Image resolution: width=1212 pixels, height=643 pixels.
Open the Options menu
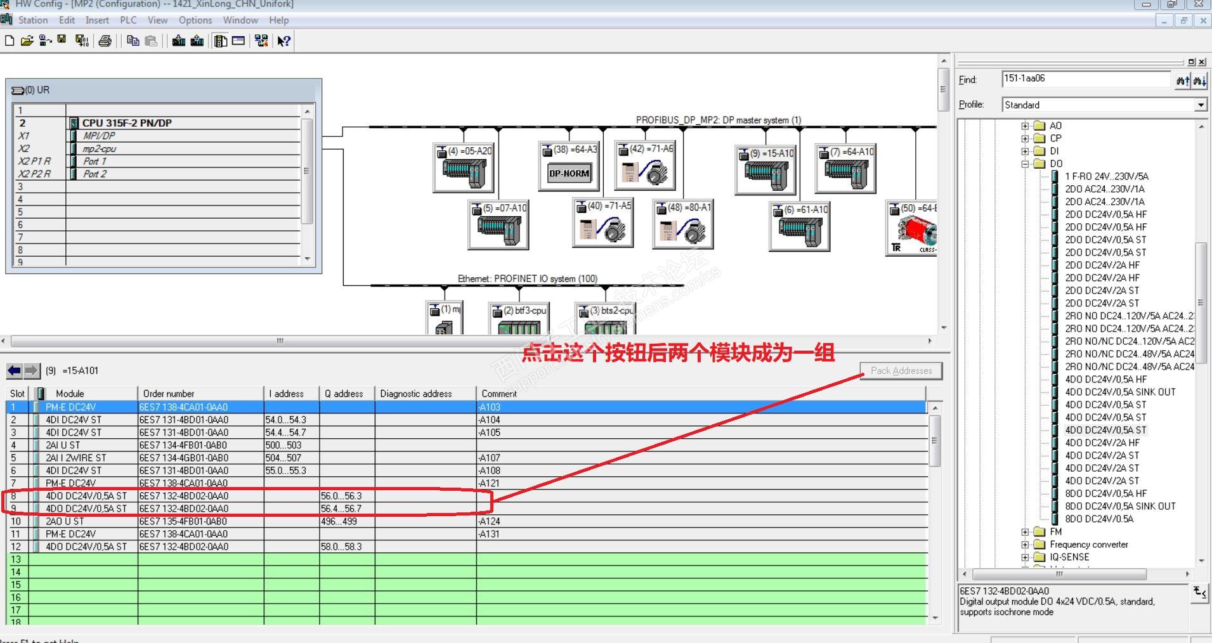coord(195,20)
